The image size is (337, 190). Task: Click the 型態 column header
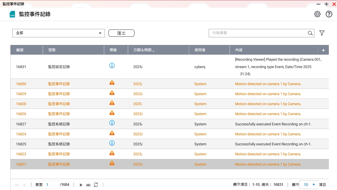[x=52, y=50]
